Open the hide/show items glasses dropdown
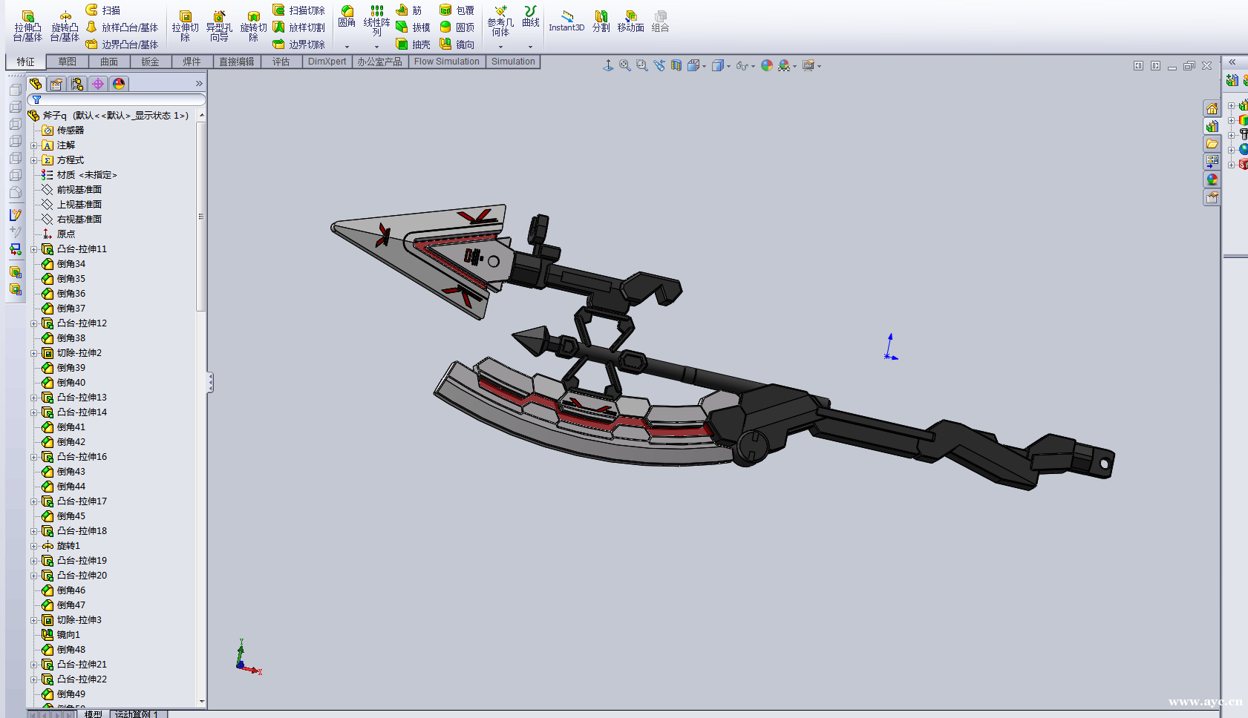Viewport: 1248px width, 718px height. pyautogui.click(x=745, y=66)
